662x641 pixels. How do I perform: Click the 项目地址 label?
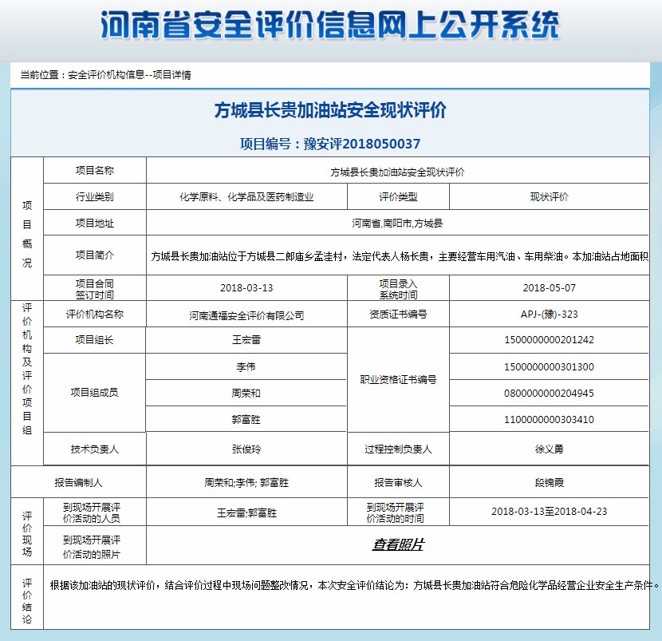(95, 223)
